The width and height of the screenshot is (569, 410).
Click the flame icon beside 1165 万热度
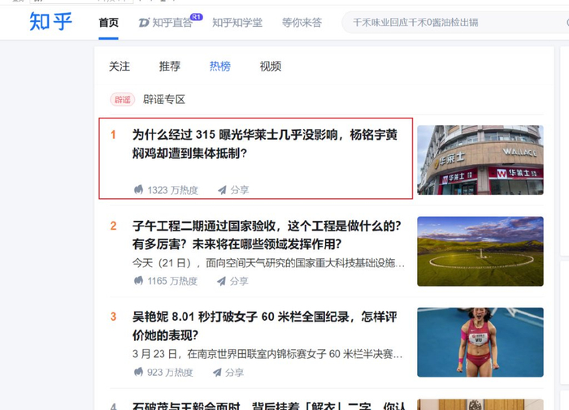pyautogui.click(x=138, y=281)
